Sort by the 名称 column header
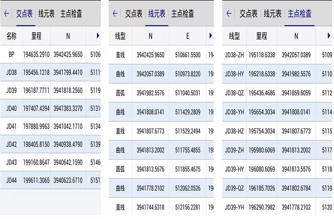This screenshot has width=334, height=219. (12, 36)
